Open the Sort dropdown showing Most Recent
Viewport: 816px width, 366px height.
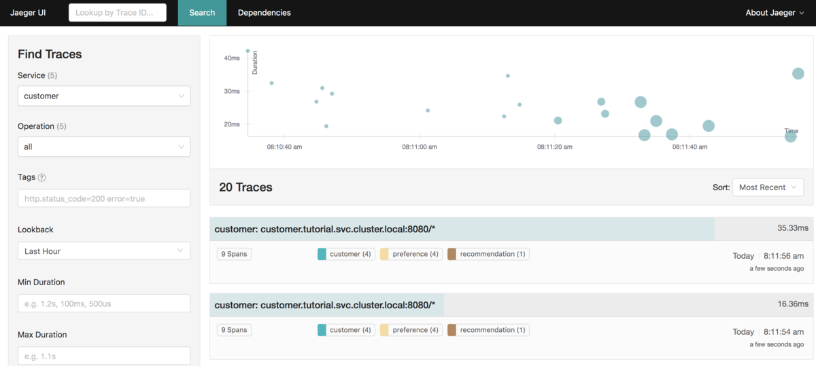pyautogui.click(x=768, y=187)
